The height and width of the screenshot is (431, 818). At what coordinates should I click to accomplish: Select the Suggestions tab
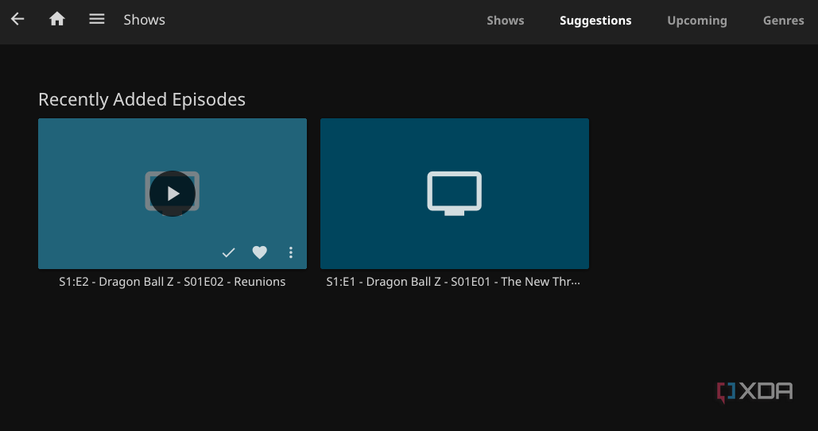click(x=595, y=21)
